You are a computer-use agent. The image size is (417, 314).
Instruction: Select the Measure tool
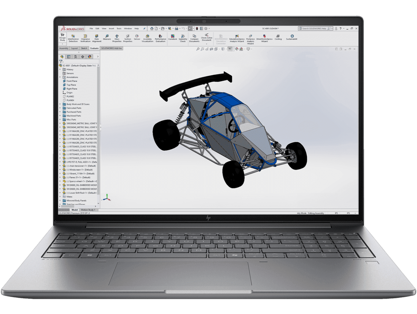[107, 38]
